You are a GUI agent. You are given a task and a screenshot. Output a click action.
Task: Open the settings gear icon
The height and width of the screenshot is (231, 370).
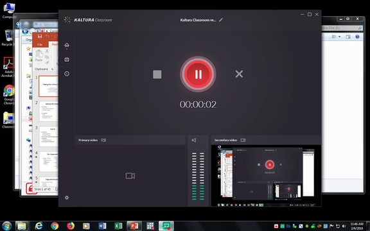pyautogui.click(x=67, y=198)
